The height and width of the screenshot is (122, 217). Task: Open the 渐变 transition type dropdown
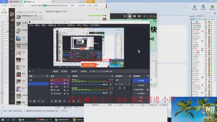click(123, 80)
